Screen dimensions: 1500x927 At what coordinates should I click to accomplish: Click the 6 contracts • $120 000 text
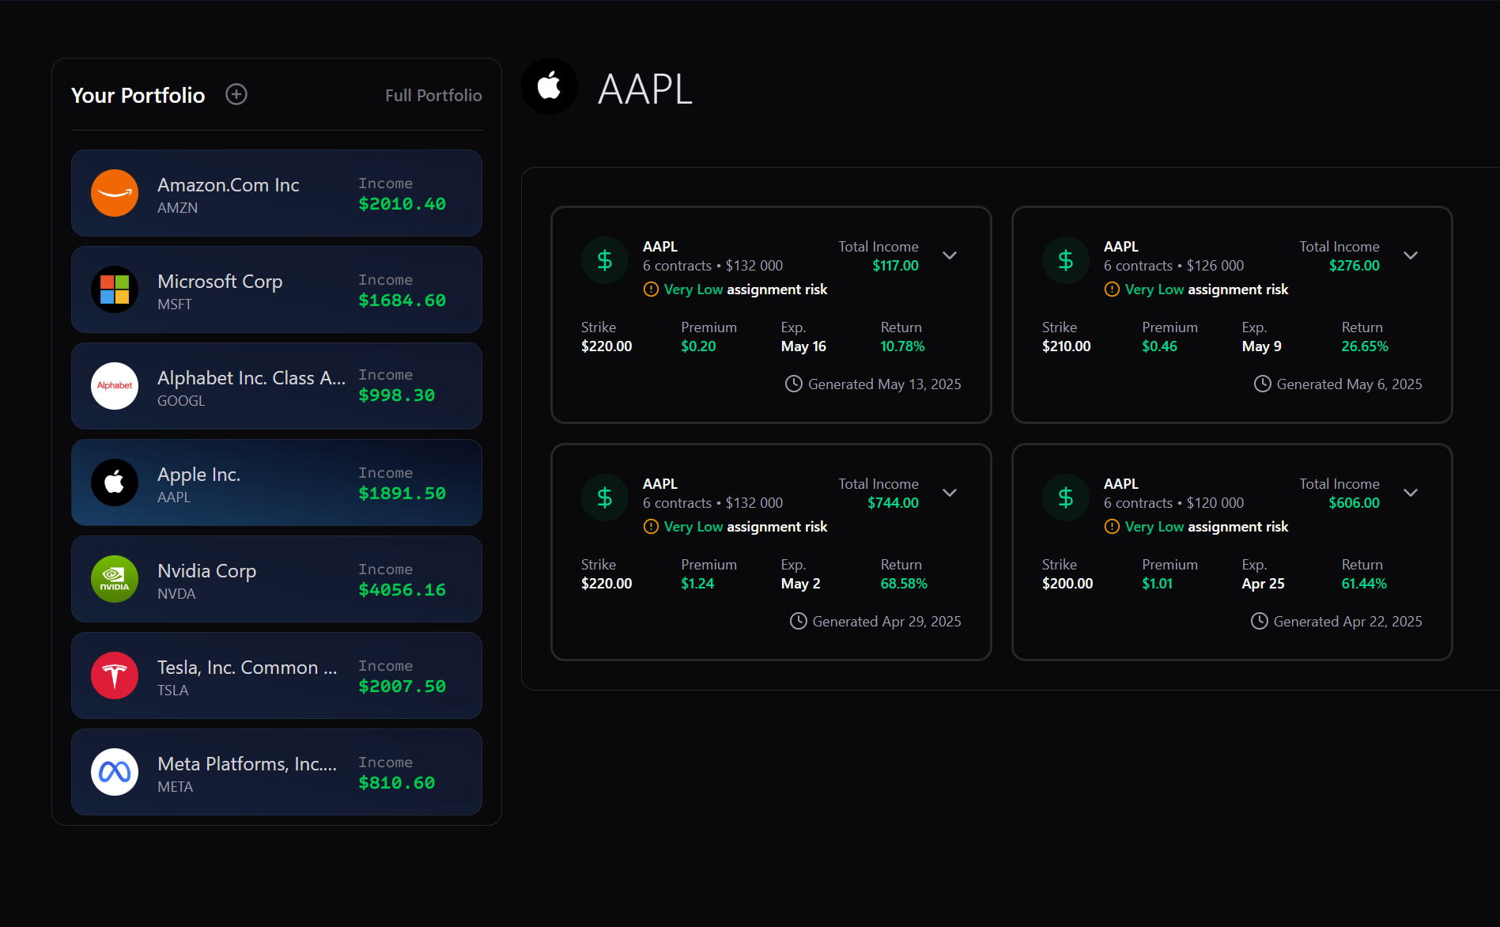tap(1173, 503)
